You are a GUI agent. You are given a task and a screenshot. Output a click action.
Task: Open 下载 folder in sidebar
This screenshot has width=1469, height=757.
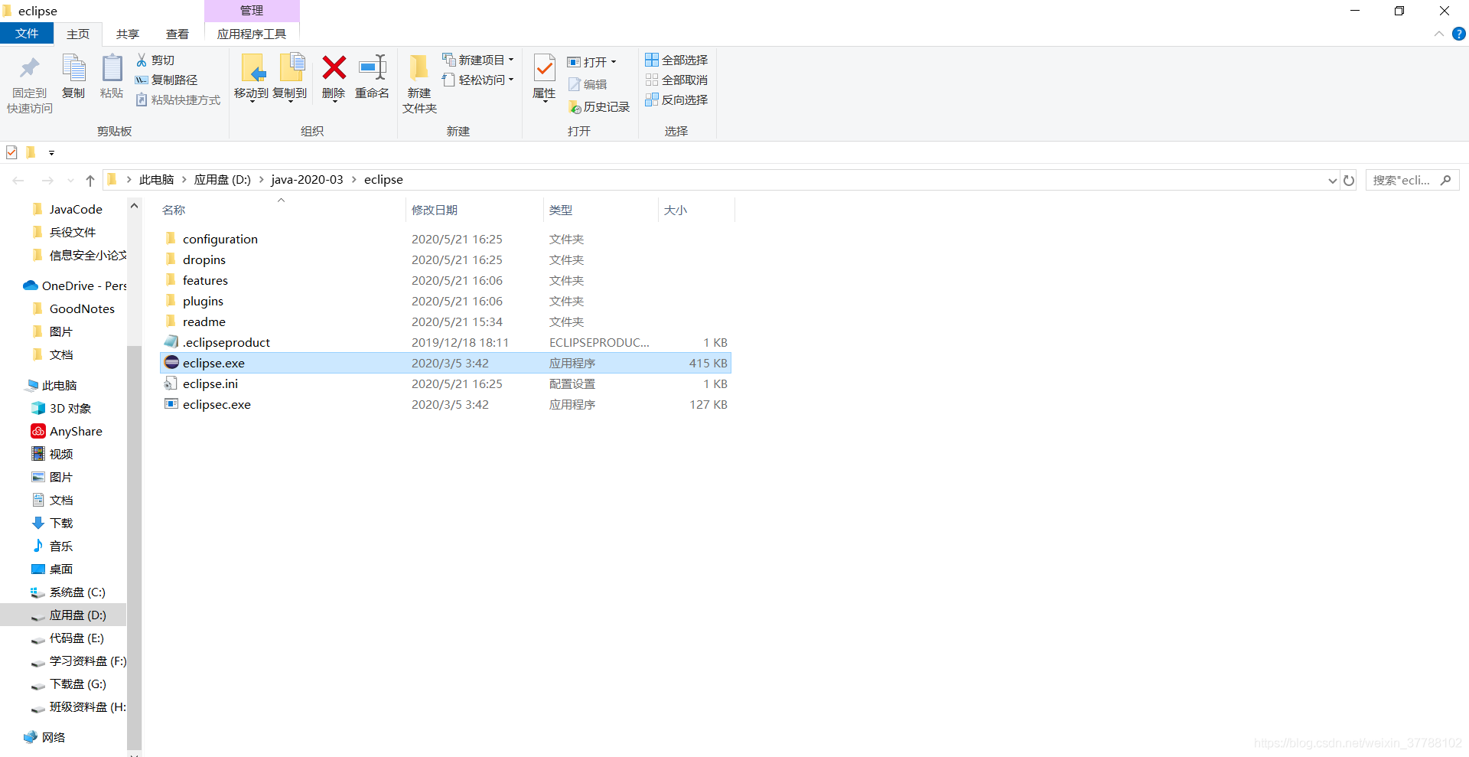click(x=53, y=523)
